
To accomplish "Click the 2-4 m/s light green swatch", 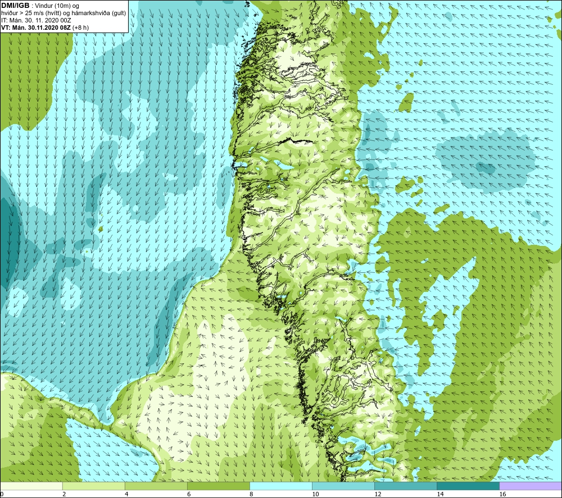I will click(94, 486).
